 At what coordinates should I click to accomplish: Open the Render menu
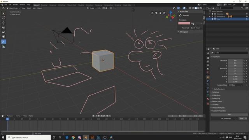click(16, 5)
